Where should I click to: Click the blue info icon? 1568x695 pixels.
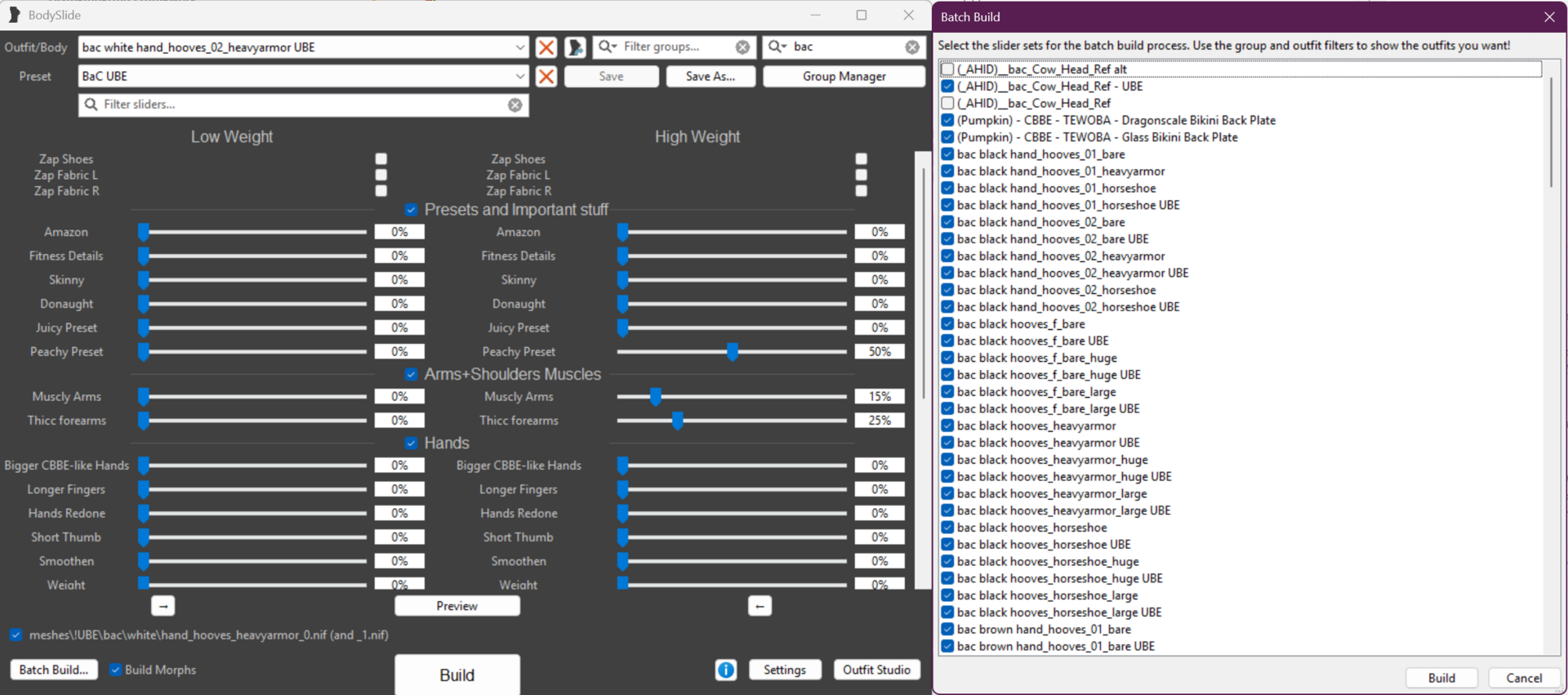(x=726, y=670)
